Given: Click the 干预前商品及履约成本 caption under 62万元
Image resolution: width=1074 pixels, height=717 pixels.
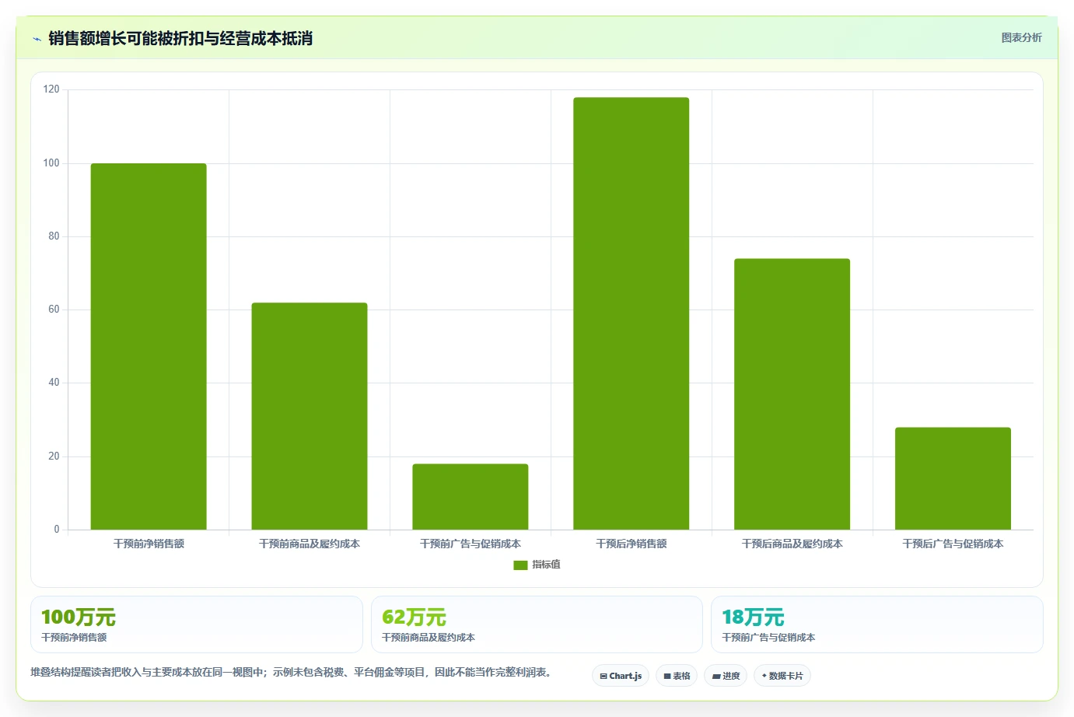Looking at the screenshot, I should click(429, 638).
